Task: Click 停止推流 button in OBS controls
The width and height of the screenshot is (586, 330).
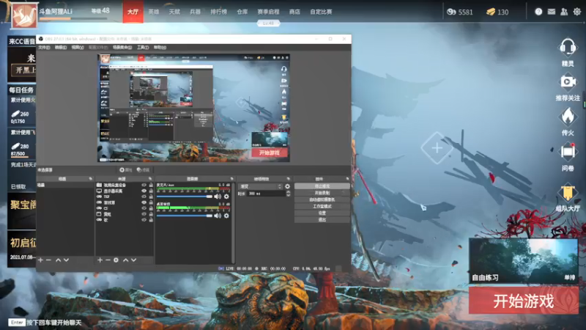Action: pyautogui.click(x=322, y=186)
